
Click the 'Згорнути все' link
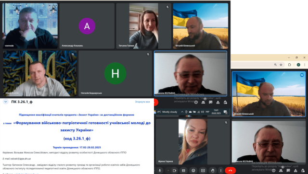click(142, 102)
